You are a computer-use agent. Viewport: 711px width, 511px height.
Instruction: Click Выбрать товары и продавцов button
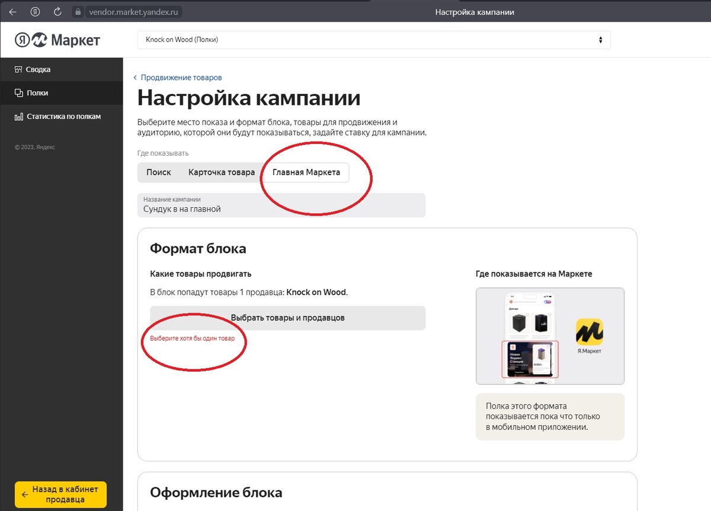(287, 318)
